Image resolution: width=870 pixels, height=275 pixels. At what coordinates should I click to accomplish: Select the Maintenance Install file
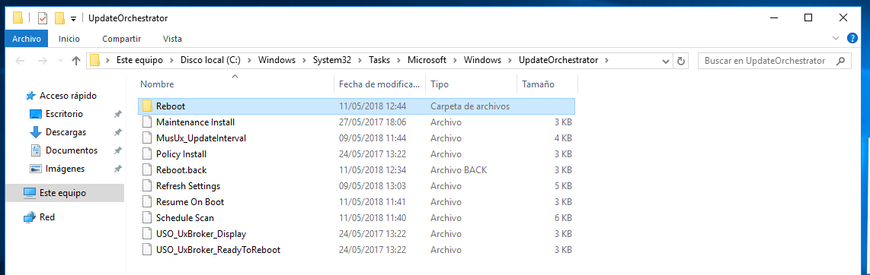click(x=357, y=122)
